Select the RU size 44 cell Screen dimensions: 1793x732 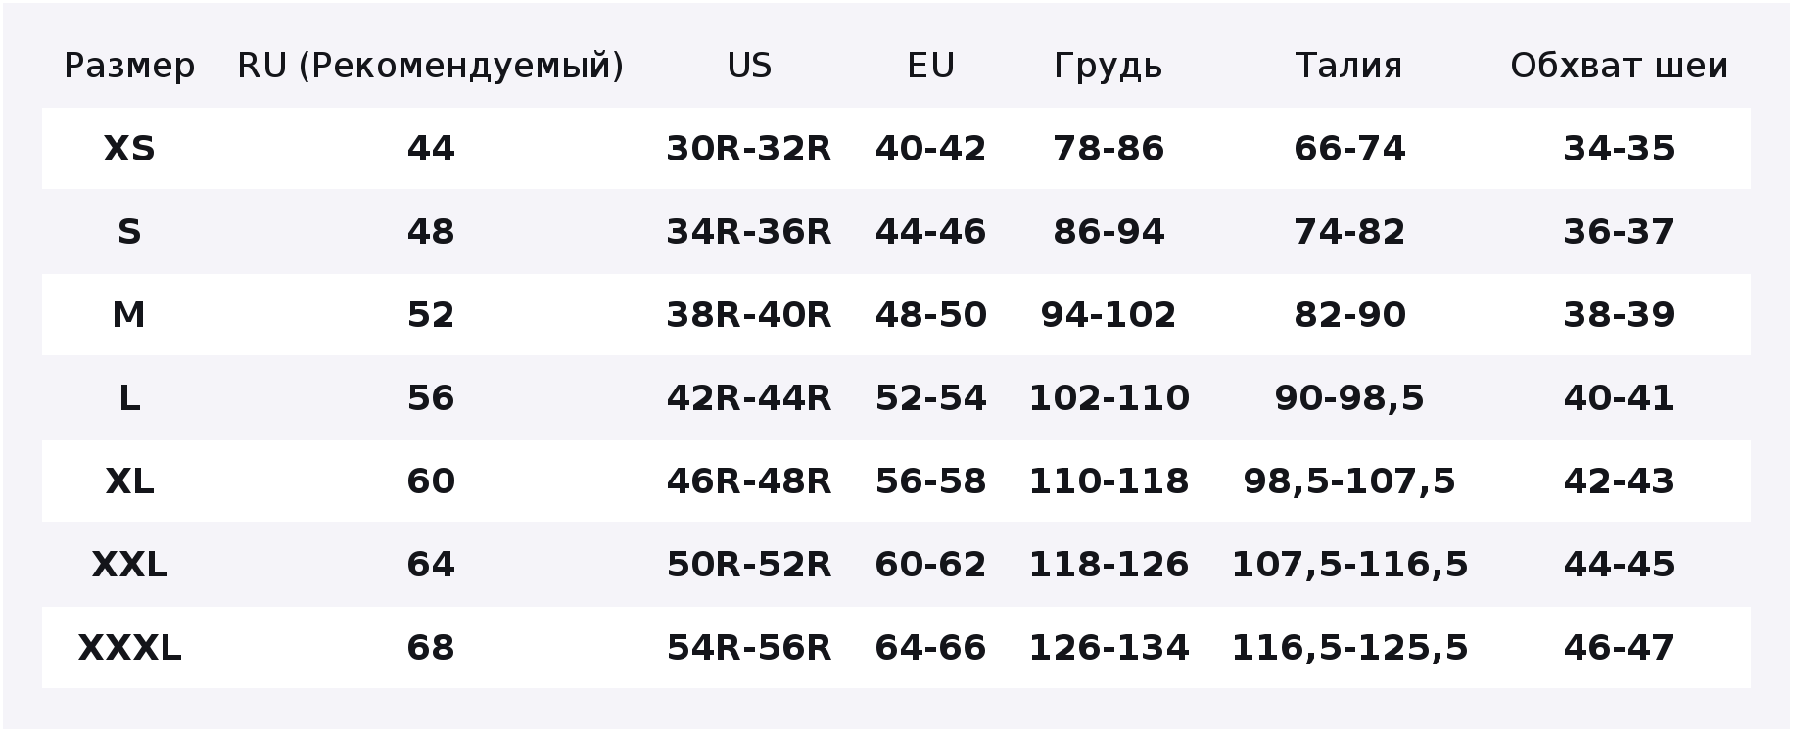tap(431, 149)
